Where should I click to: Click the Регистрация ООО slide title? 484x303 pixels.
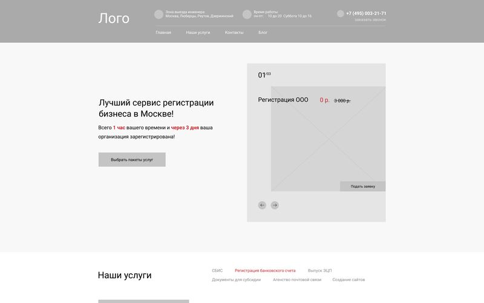coord(283,100)
